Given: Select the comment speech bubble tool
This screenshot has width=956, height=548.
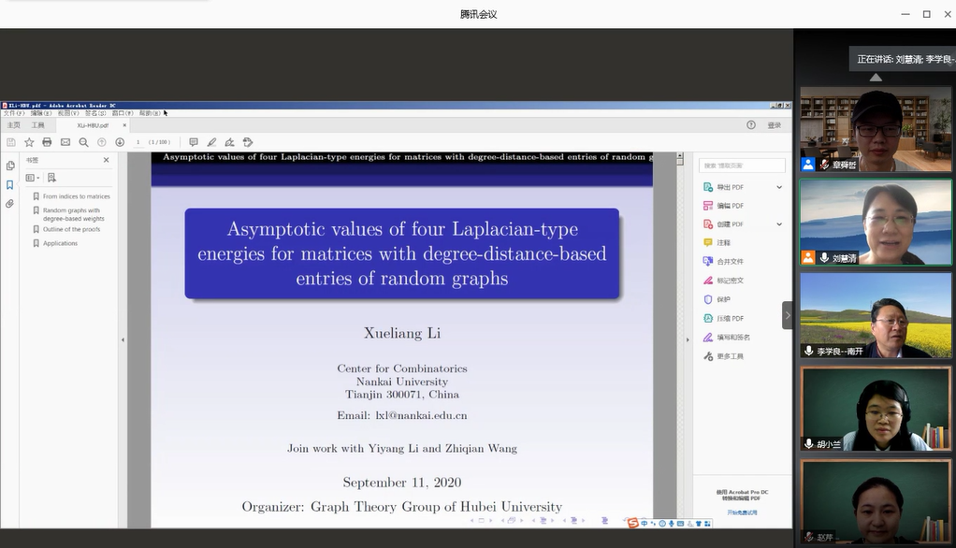Looking at the screenshot, I should [x=194, y=142].
